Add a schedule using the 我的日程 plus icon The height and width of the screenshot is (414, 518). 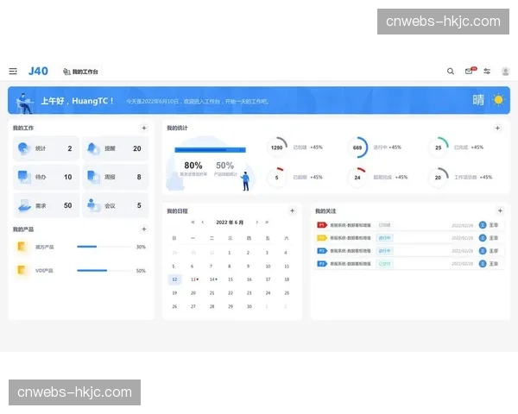tap(292, 210)
